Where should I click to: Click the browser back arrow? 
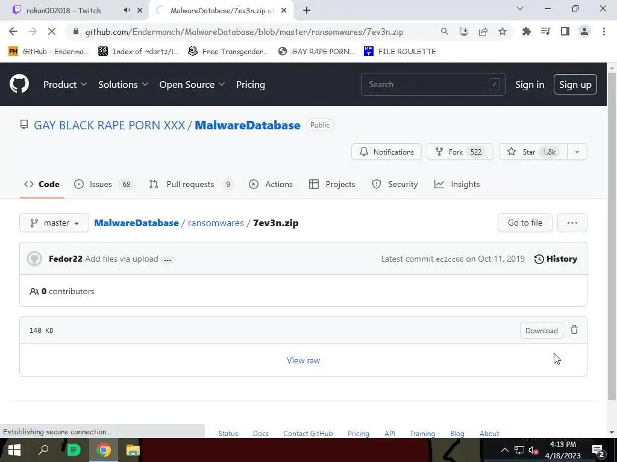[13, 32]
